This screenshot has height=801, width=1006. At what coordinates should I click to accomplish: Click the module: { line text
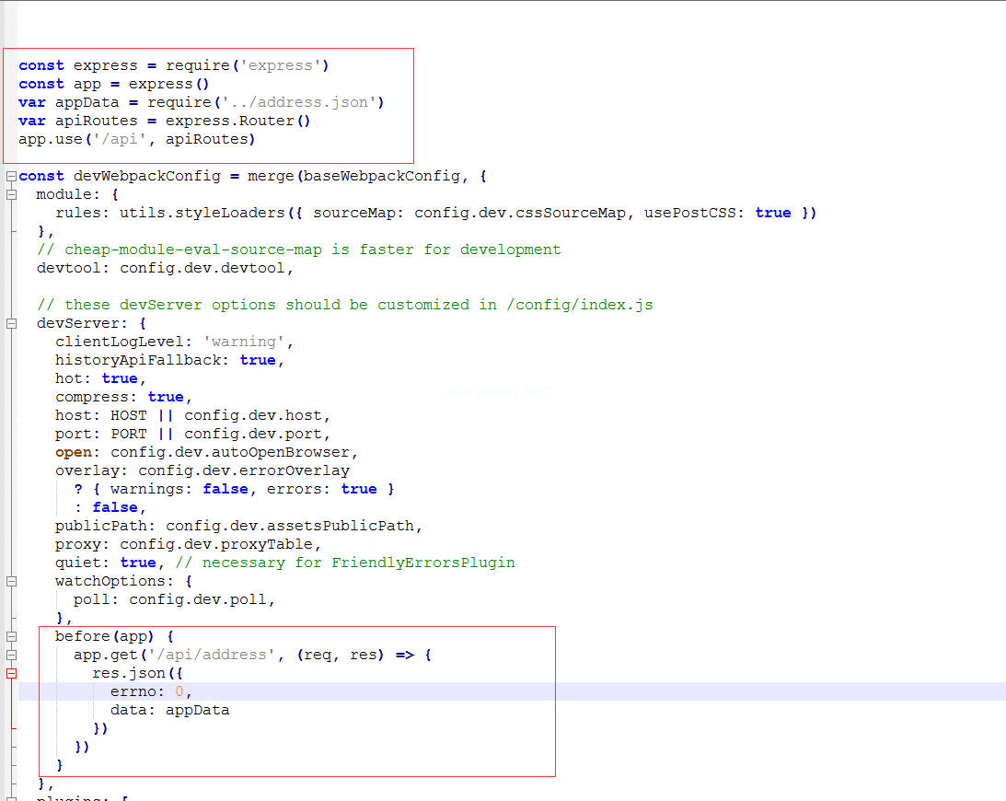(x=77, y=194)
